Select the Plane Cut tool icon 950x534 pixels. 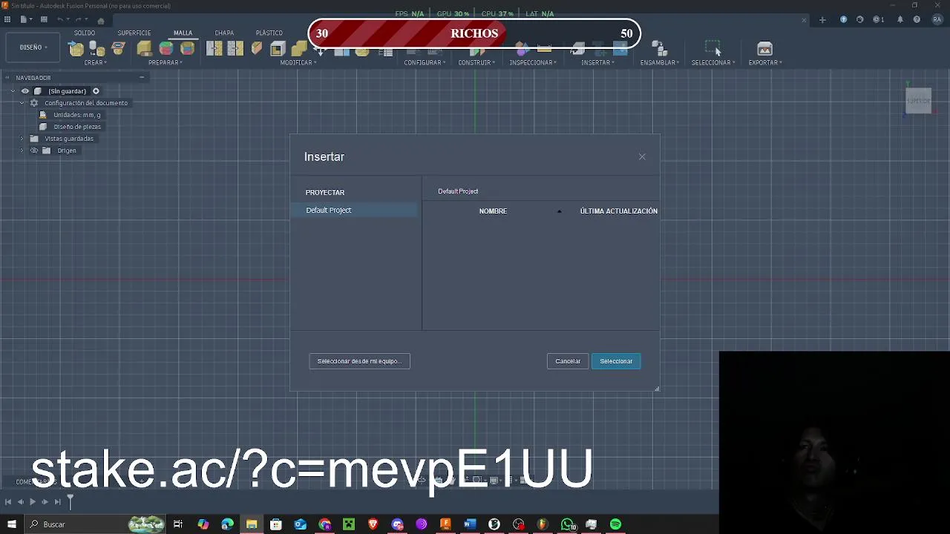click(257, 49)
